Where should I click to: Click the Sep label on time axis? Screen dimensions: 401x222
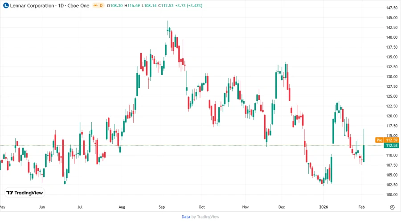pos(162,207)
